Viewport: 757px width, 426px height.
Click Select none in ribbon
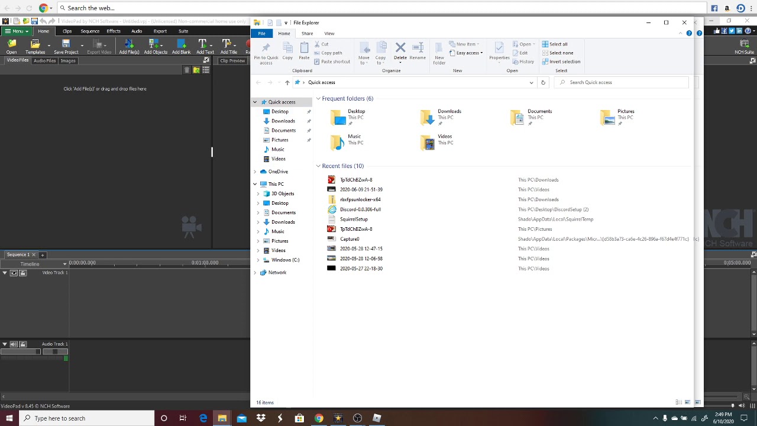pyautogui.click(x=557, y=53)
